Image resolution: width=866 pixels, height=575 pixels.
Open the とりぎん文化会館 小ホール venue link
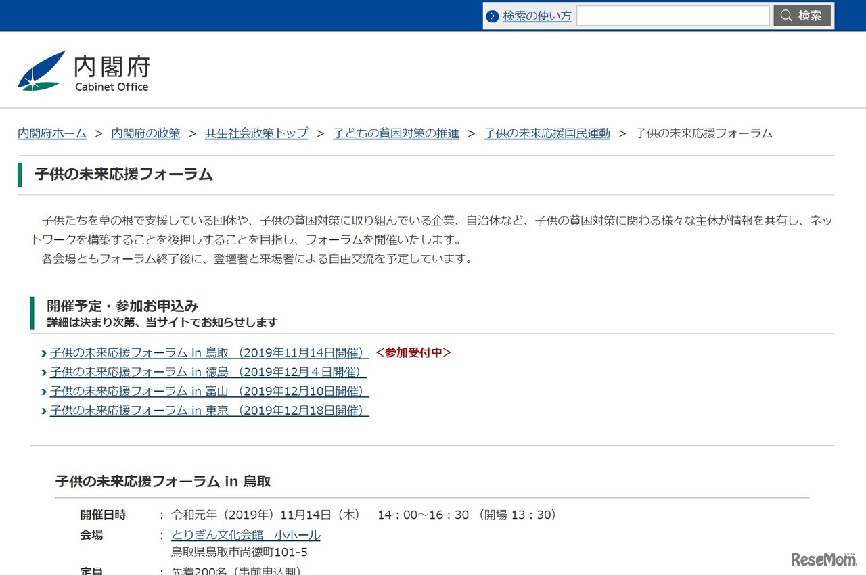246,535
